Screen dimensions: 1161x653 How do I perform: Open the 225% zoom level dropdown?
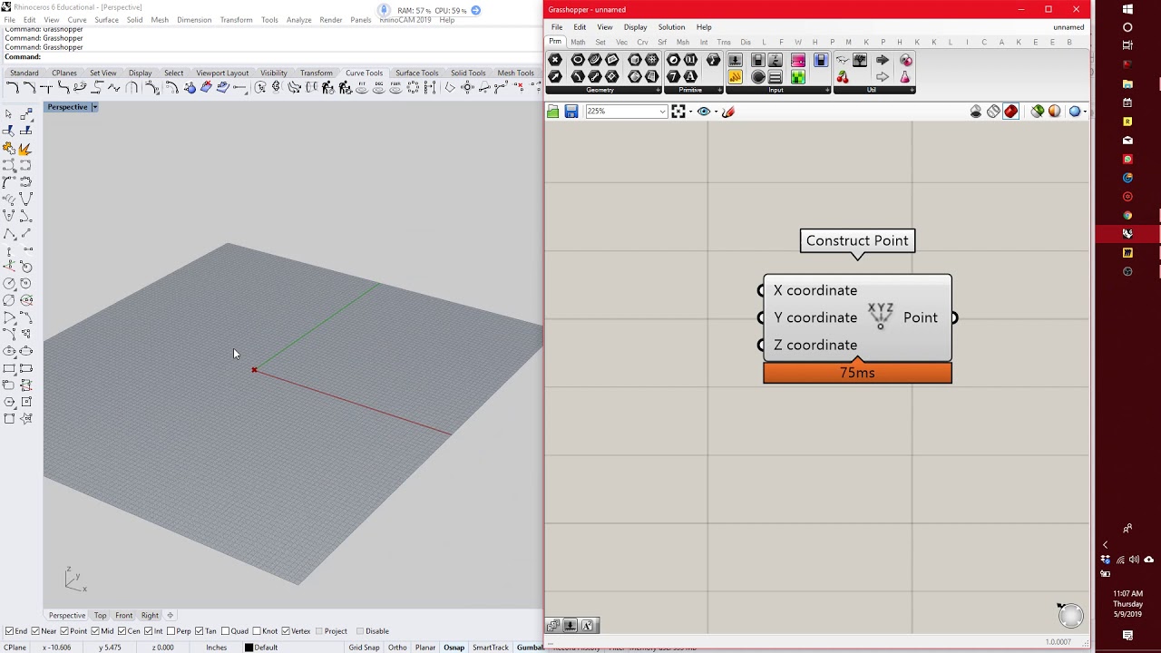662,112
